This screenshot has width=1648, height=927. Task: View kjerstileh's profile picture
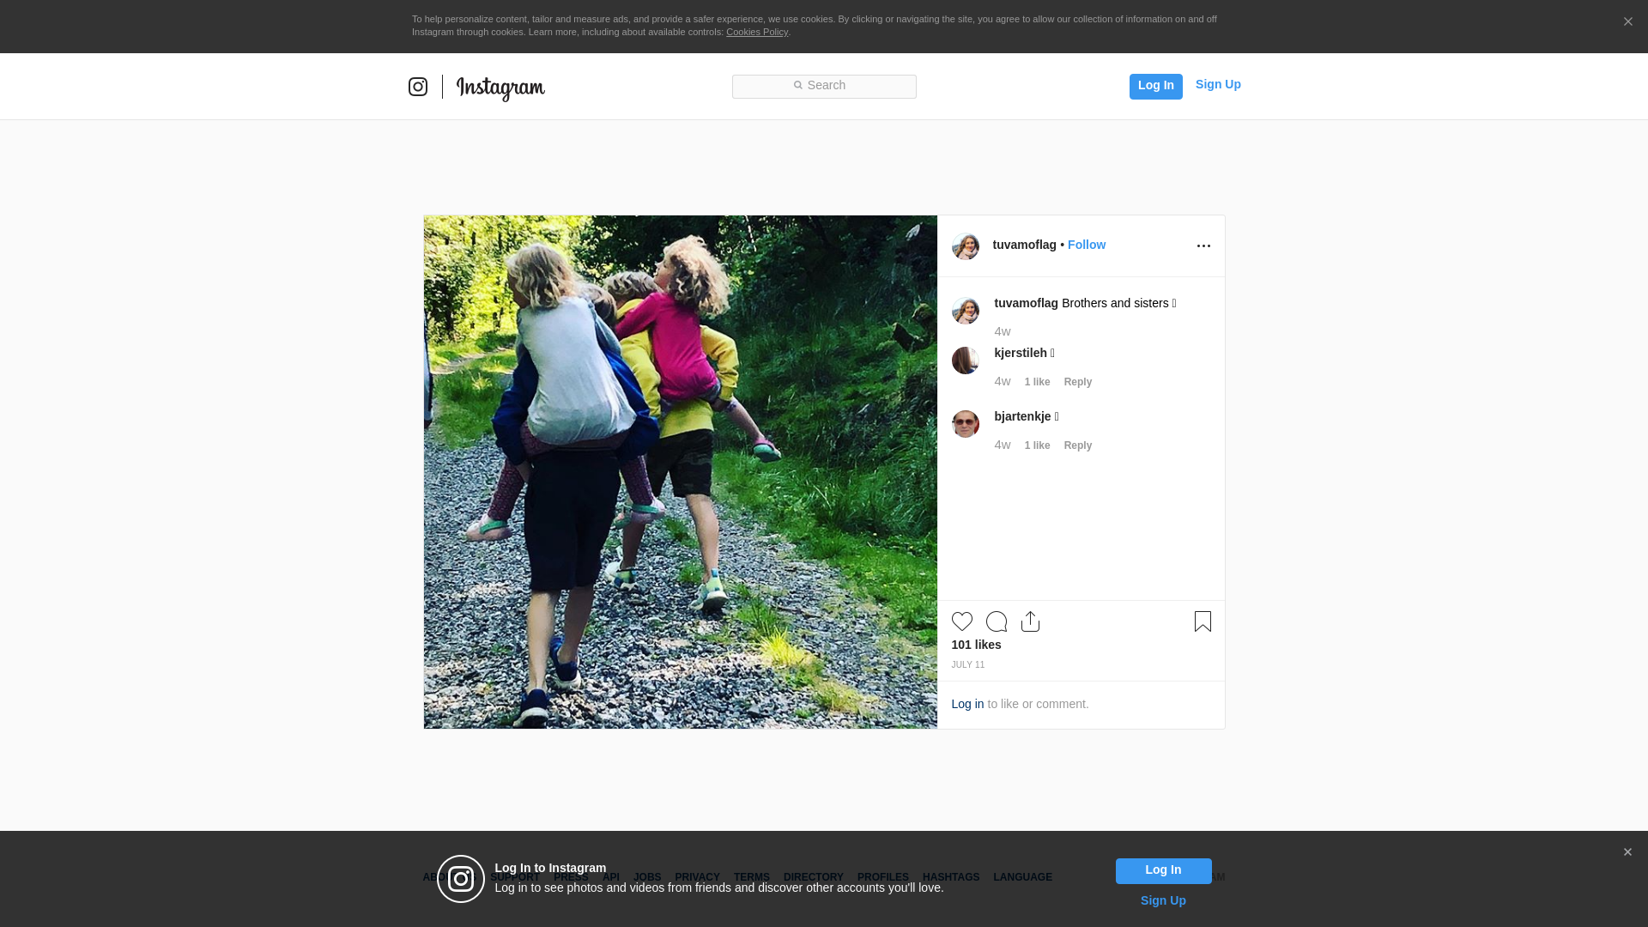(x=965, y=360)
